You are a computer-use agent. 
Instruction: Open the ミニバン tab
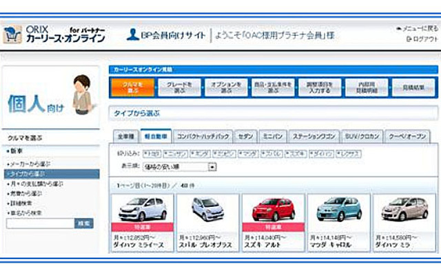(x=273, y=137)
